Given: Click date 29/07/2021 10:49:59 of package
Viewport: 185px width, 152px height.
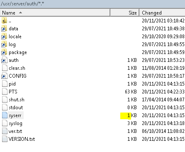Looking at the screenshot, I should click(163, 52).
